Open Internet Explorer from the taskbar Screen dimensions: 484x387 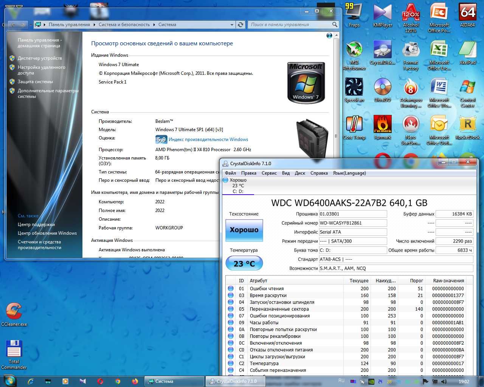[31, 381]
